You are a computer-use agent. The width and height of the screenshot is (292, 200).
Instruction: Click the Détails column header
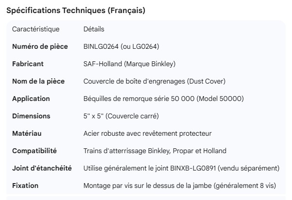tap(94, 29)
